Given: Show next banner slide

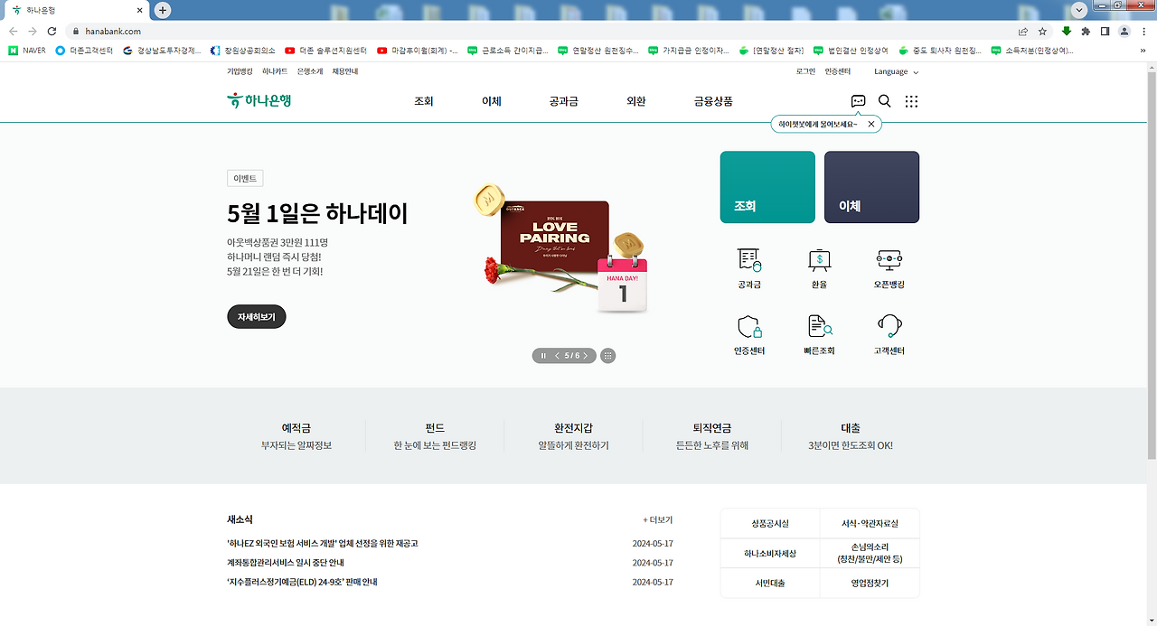Looking at the screenshot, I should pyautogui.click(x=585, y=356).
